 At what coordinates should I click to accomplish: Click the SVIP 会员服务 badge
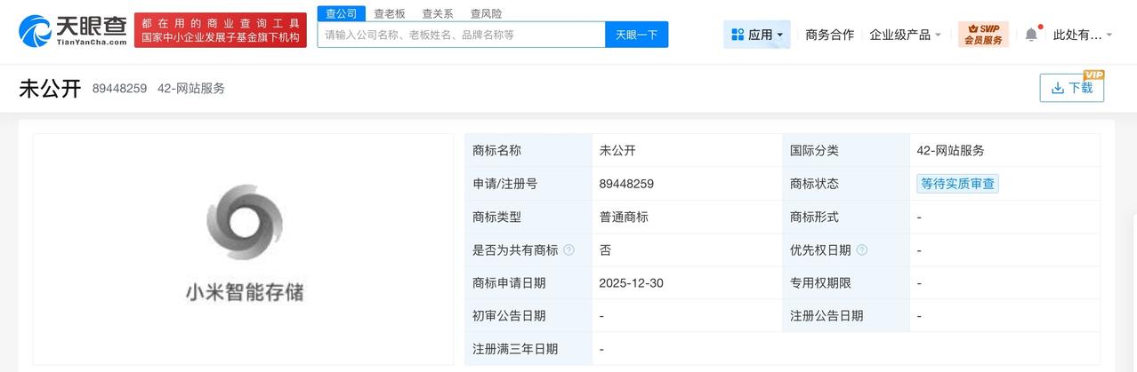(x=983, y=35)
